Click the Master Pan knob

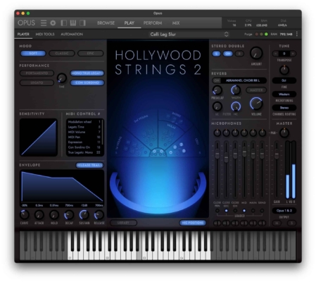coord(284,133)
